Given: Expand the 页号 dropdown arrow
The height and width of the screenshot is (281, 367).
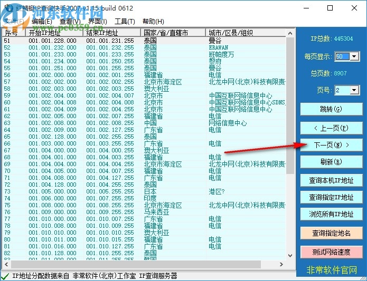Looking at the screenshot, I should (354, 90).
